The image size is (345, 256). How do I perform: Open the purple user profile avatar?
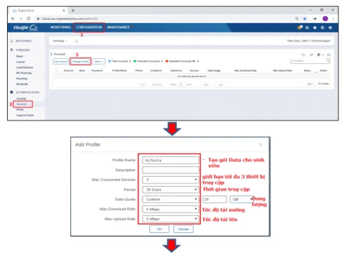point(325,19)
